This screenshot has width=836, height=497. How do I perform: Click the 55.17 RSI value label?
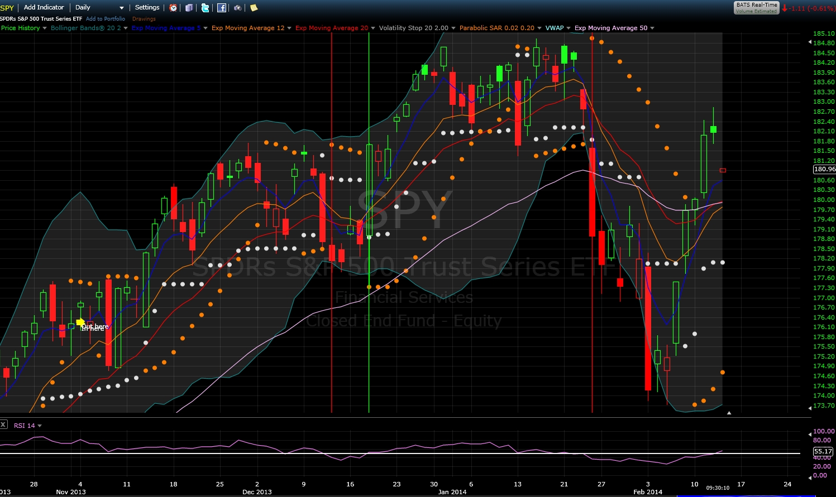823,451
